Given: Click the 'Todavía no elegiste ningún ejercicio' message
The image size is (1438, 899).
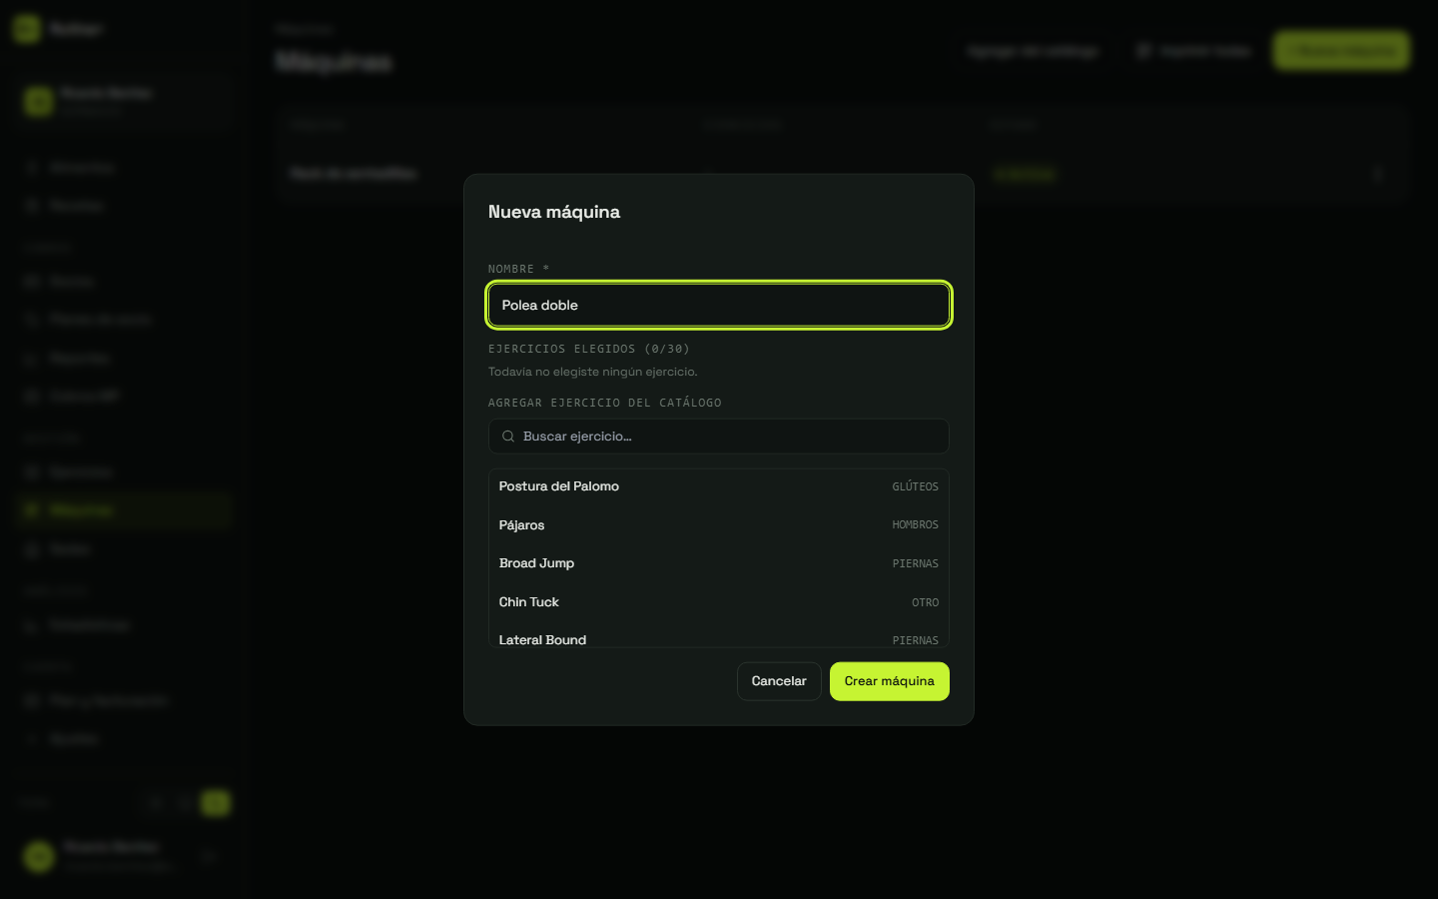Looking at the screenshot, I should [x=593, y=372].
